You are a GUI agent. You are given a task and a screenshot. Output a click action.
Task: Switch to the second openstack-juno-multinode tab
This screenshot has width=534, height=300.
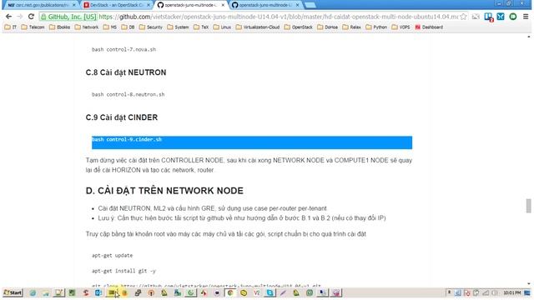pyautogui.click(x=264, y=5)
